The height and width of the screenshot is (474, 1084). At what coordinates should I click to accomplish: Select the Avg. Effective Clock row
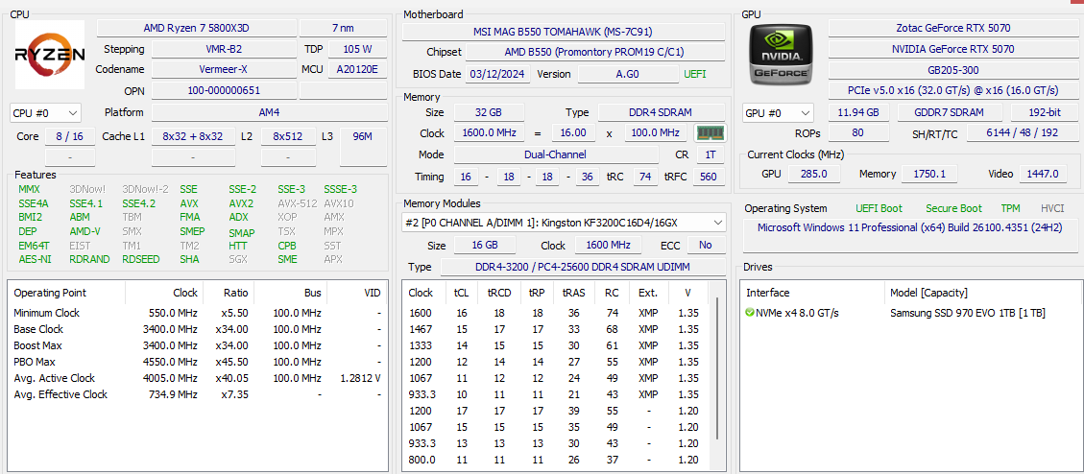(198, 394)
